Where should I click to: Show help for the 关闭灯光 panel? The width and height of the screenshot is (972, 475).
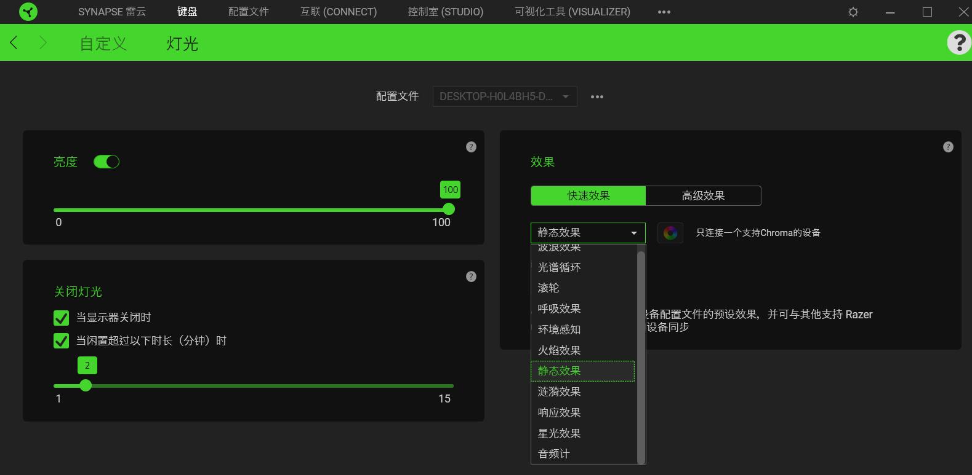[471, 277]
